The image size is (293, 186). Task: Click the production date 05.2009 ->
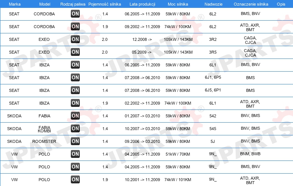pyautogui.click(x=142, y=52)
